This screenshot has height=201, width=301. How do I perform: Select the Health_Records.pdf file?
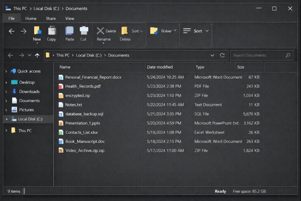point(83,86)
